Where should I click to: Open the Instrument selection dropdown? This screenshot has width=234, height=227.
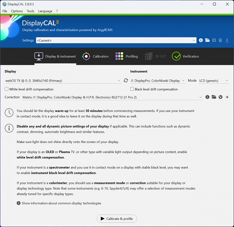pyautogui.click(x=158, y=81)
